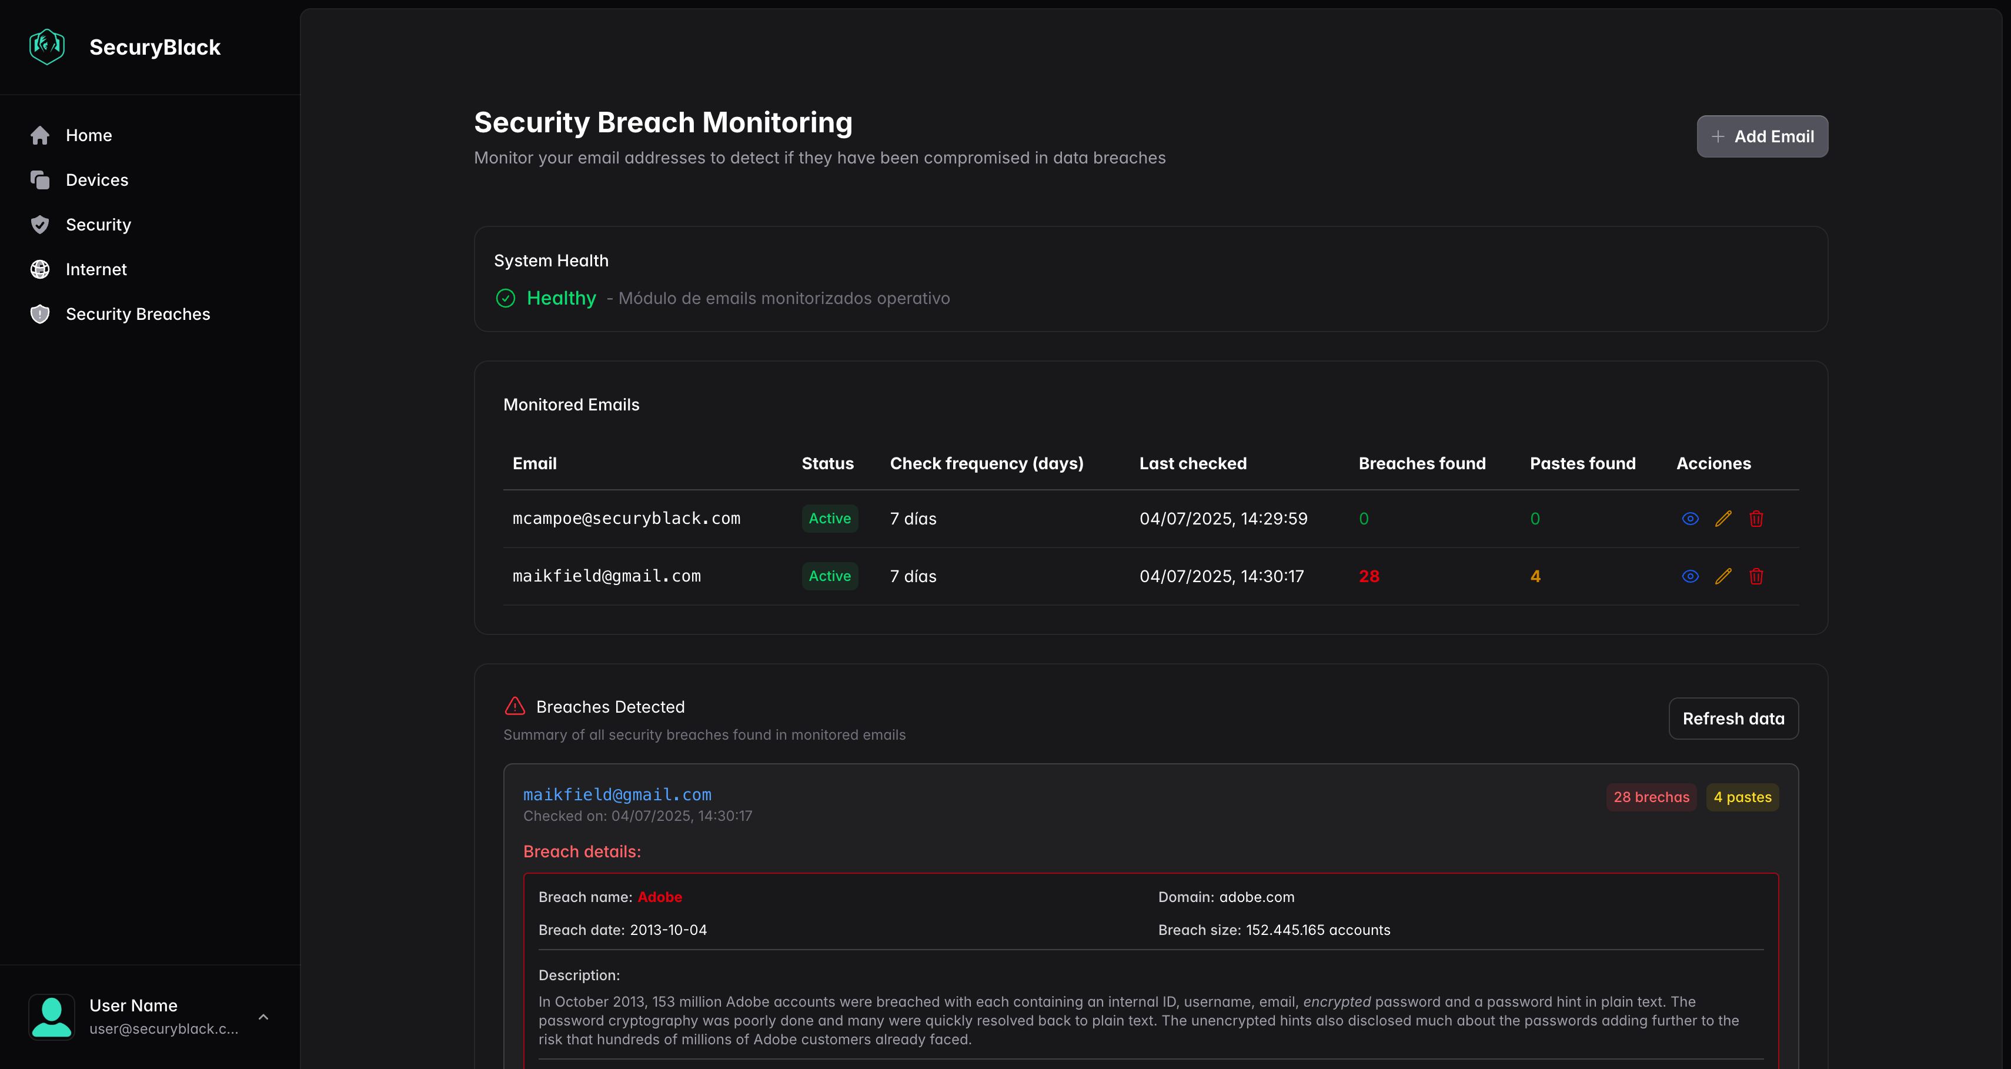This screenshot has width=2011, height=1069.
Task: Click the user avatar icon
Action: (x=52, y=1017)
